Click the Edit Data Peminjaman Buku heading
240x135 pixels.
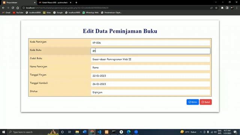(120, 31)
